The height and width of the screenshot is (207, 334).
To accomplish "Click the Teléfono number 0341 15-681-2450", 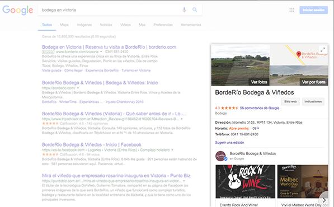I will pos(244,134).
